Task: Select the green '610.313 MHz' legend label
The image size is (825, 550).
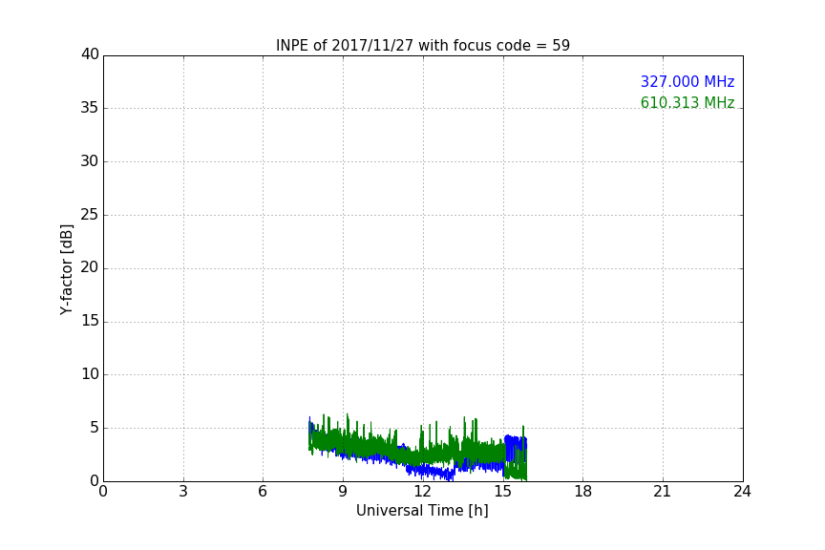Action: pos(687,102)
